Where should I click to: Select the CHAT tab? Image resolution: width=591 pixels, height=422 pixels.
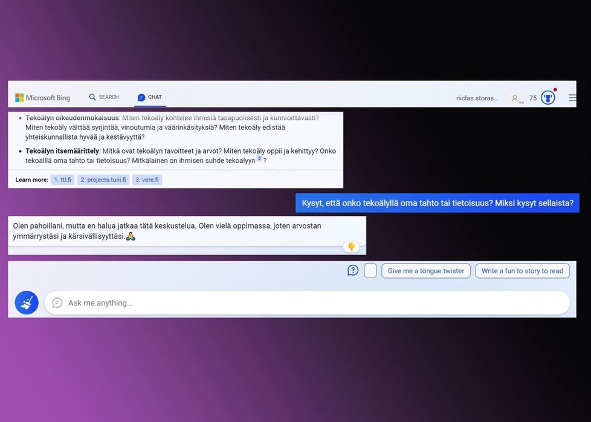pyautogui.click(x=149, y=97)
